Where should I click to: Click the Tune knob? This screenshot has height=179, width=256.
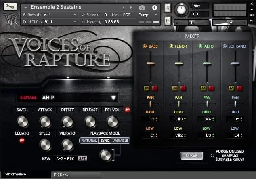pos(181,10)
